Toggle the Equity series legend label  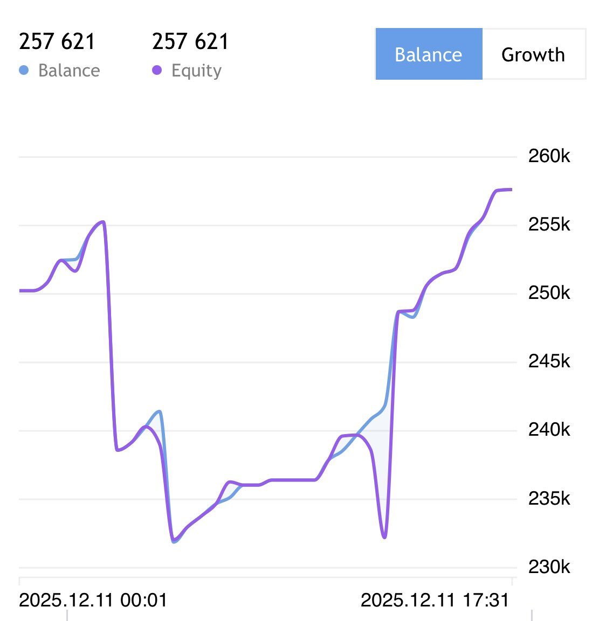[x=196, y=71]
